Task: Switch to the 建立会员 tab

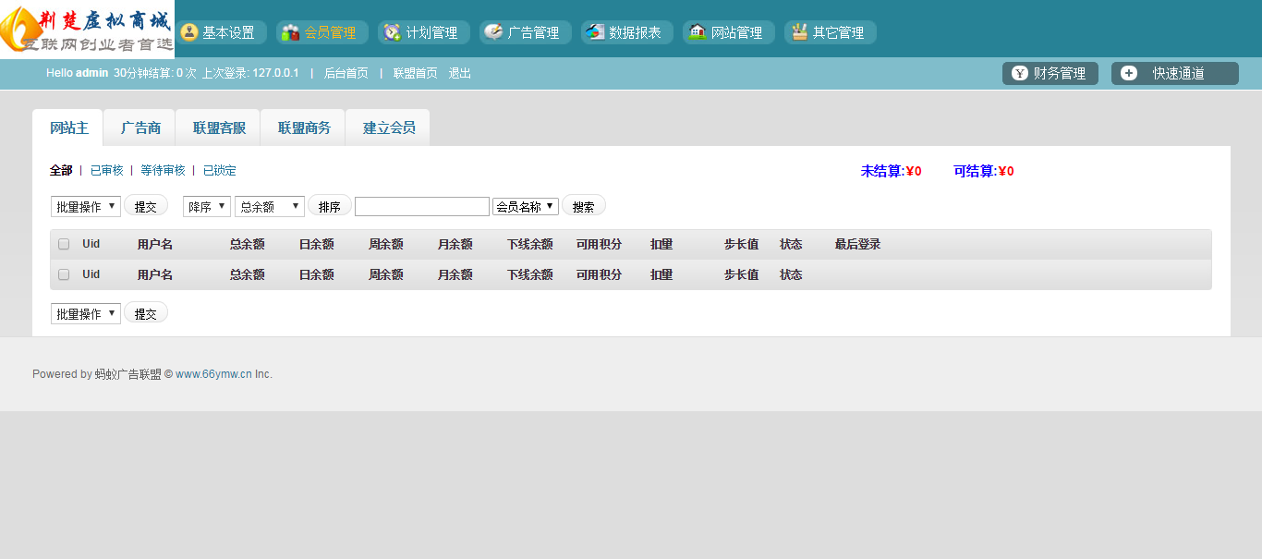Action: click(389, 128)
